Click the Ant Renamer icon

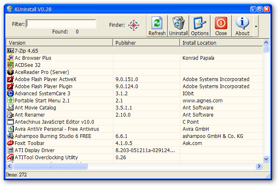(10, 115)
